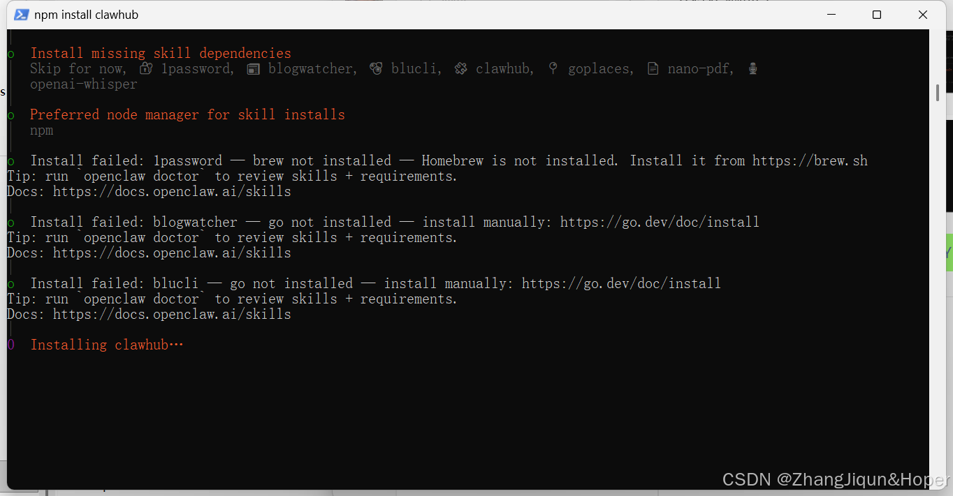Maximize the npm install clawhub window

coord(877,15)
